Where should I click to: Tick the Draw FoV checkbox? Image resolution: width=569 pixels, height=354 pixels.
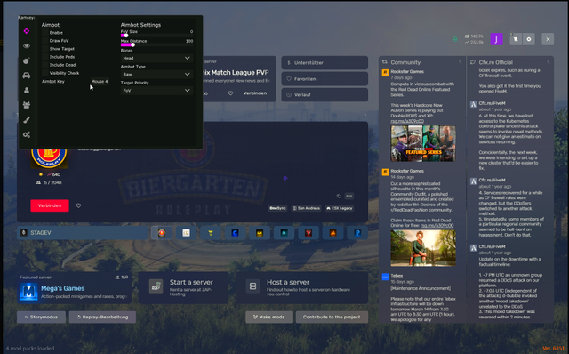[x=45, y=41]
